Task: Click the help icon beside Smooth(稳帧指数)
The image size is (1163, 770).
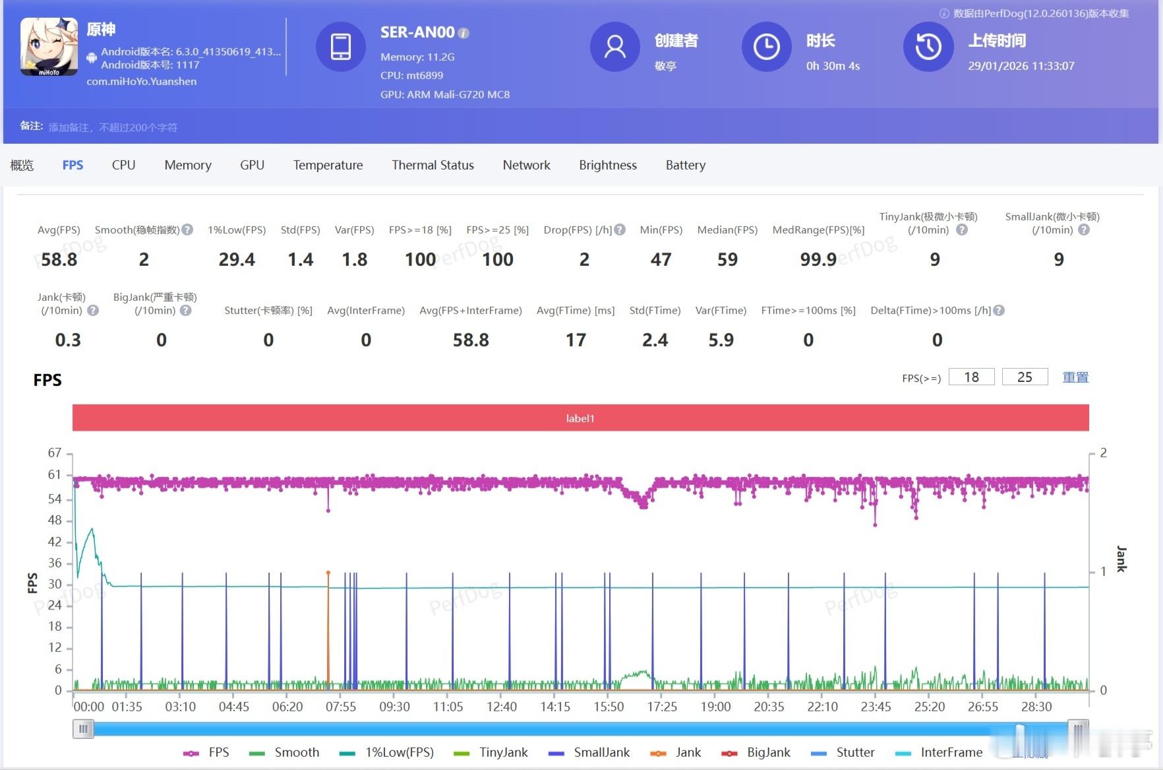Action: click(x=187, y=230)
